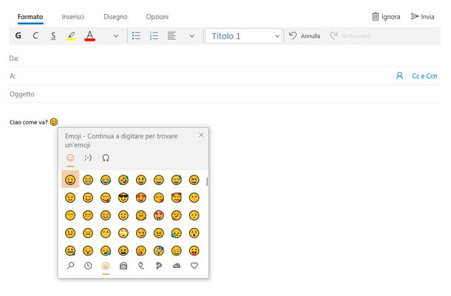Insert the thinking face emoji
Screen dimensions: 451x296
click(176, 215)
